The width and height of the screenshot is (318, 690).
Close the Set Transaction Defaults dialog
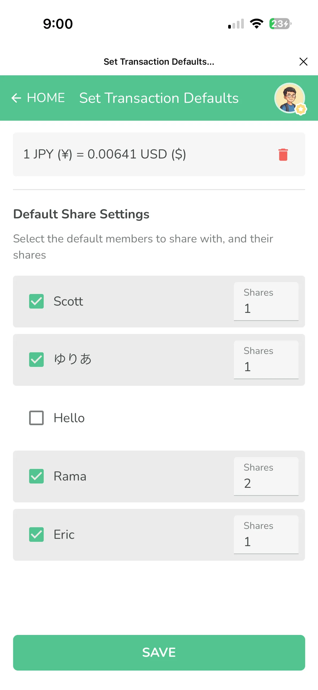[303, 62]
